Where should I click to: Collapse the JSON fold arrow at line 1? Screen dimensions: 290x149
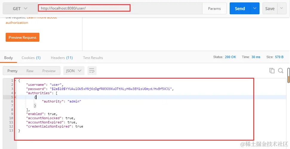point(15,80)
